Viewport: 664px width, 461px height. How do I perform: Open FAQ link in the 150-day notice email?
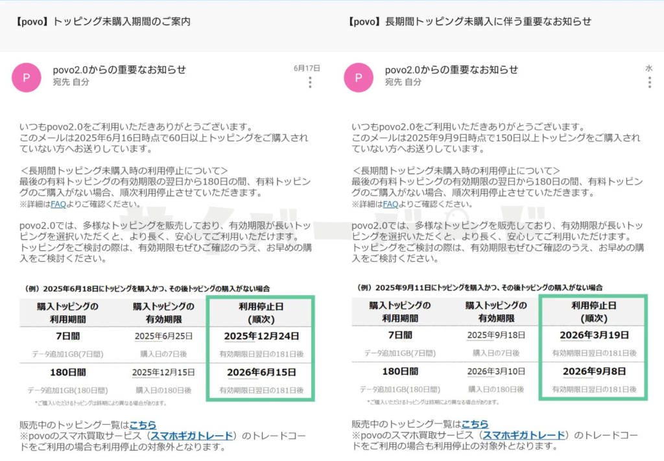390,204
